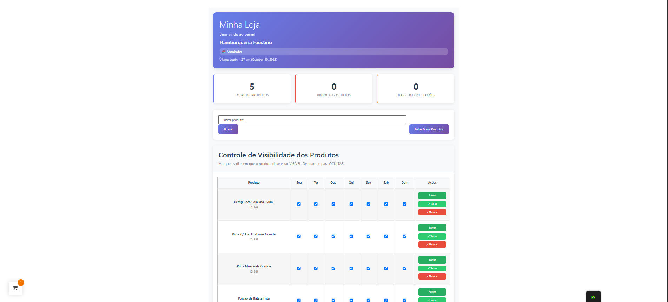Click the Buscar button
Screen dimensions: 668x302
[x=228, y=129]
